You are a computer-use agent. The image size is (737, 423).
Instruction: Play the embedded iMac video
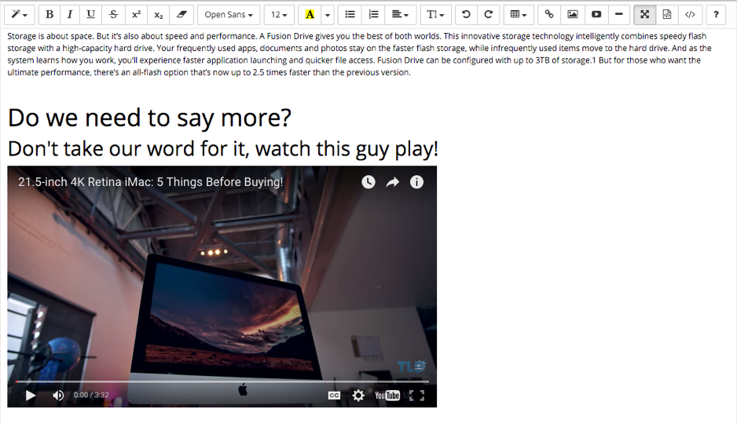pyautogui.click(x=31, y=396)
